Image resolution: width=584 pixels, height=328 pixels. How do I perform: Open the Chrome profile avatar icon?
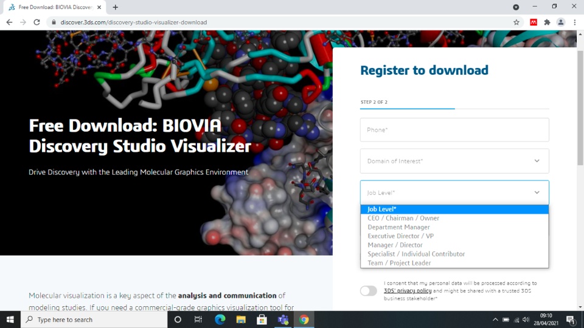pyautogui.click(x=560, y=22)
